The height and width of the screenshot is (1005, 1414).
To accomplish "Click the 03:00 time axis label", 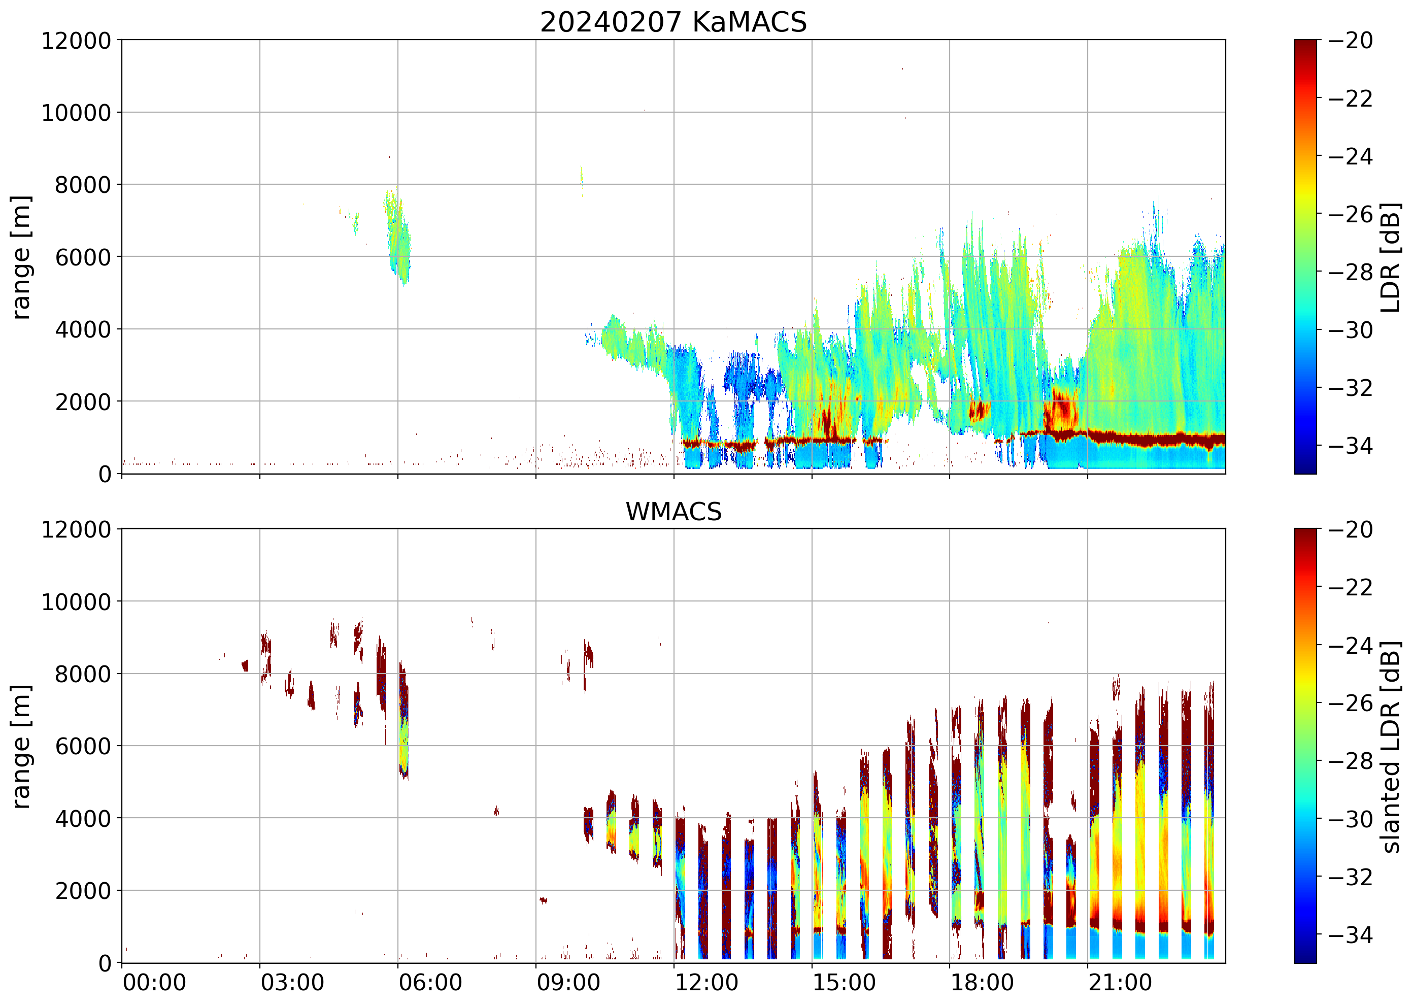I will pyautogui.click(x=292, y=983).
